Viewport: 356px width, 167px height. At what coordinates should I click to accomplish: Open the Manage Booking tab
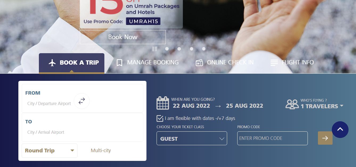pos(148,62)
